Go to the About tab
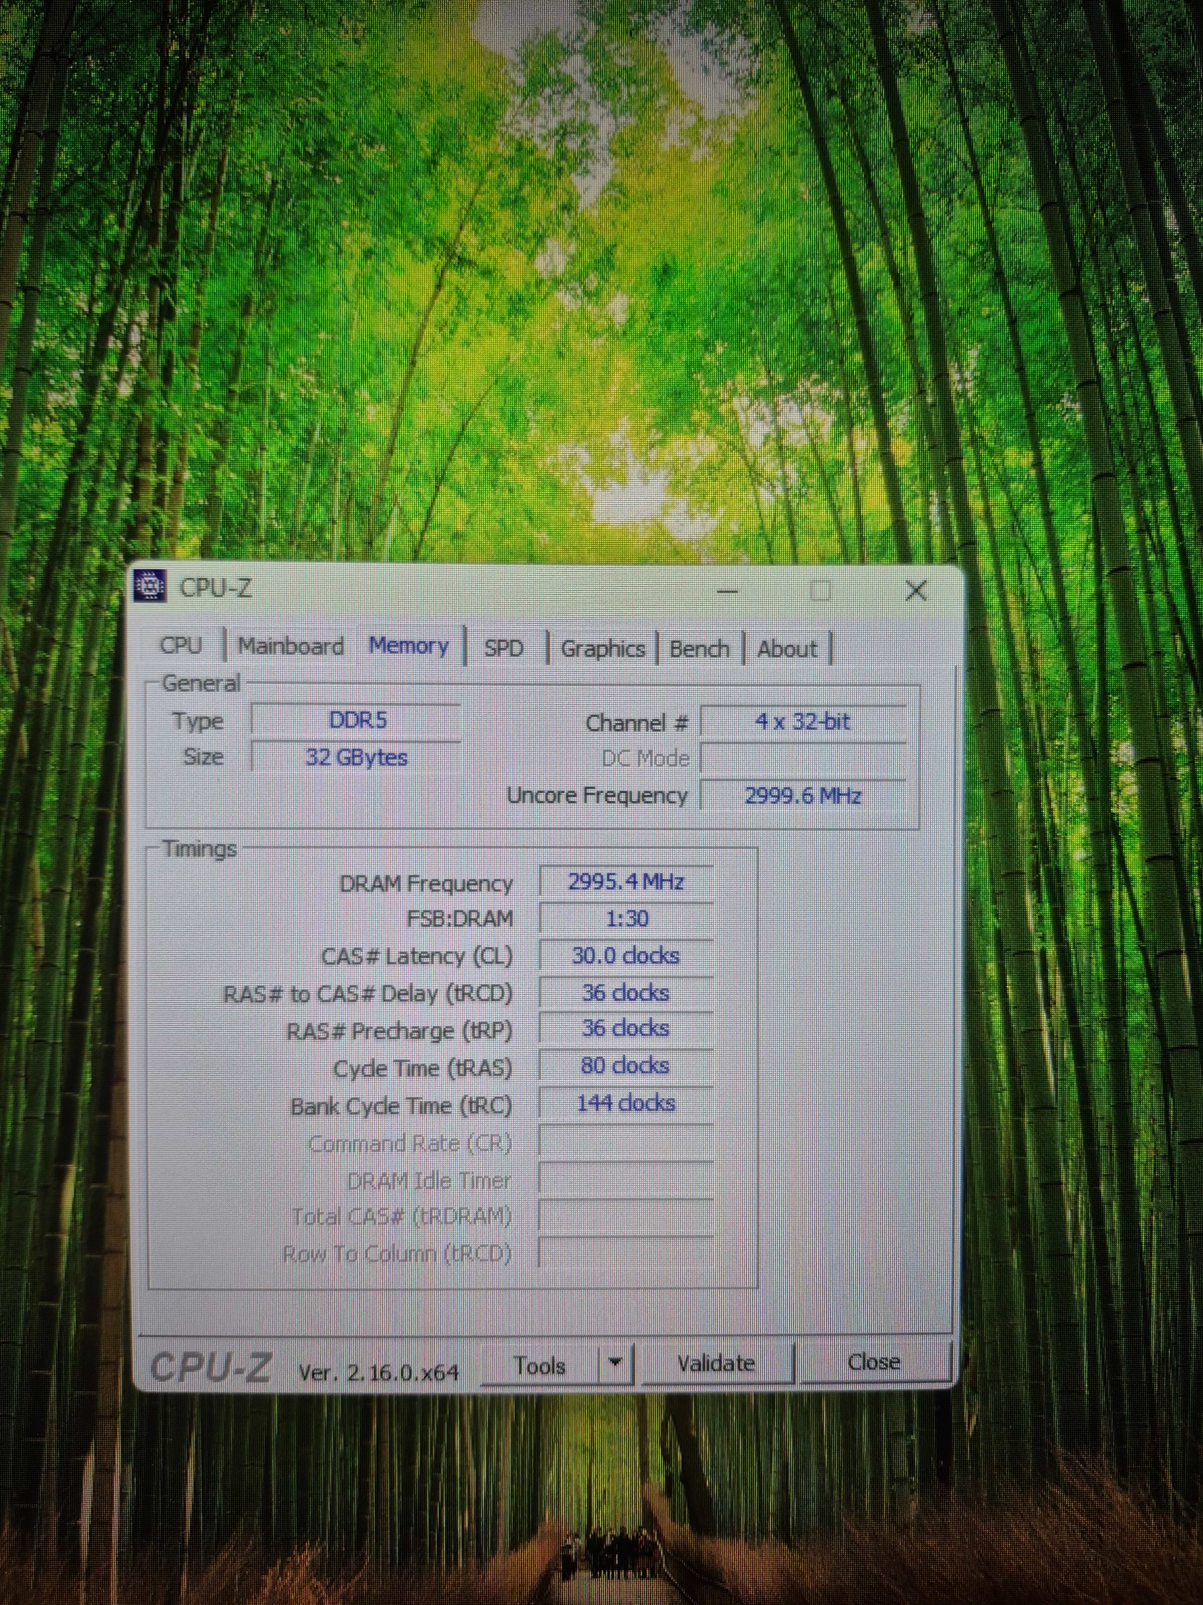 [x=786, y=649]
